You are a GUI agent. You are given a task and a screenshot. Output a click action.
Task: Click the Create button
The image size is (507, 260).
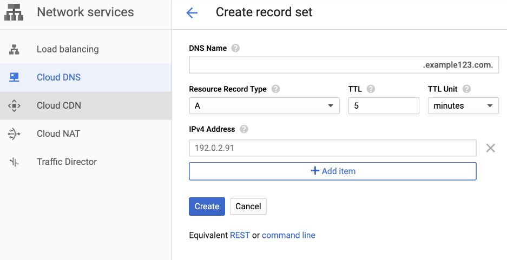[207, 206]
